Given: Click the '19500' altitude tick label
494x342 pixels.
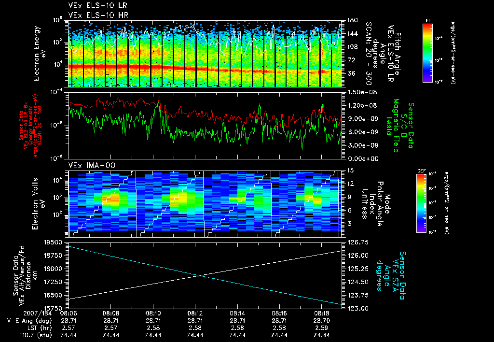Looking at the screenshot, I should 54,242.
